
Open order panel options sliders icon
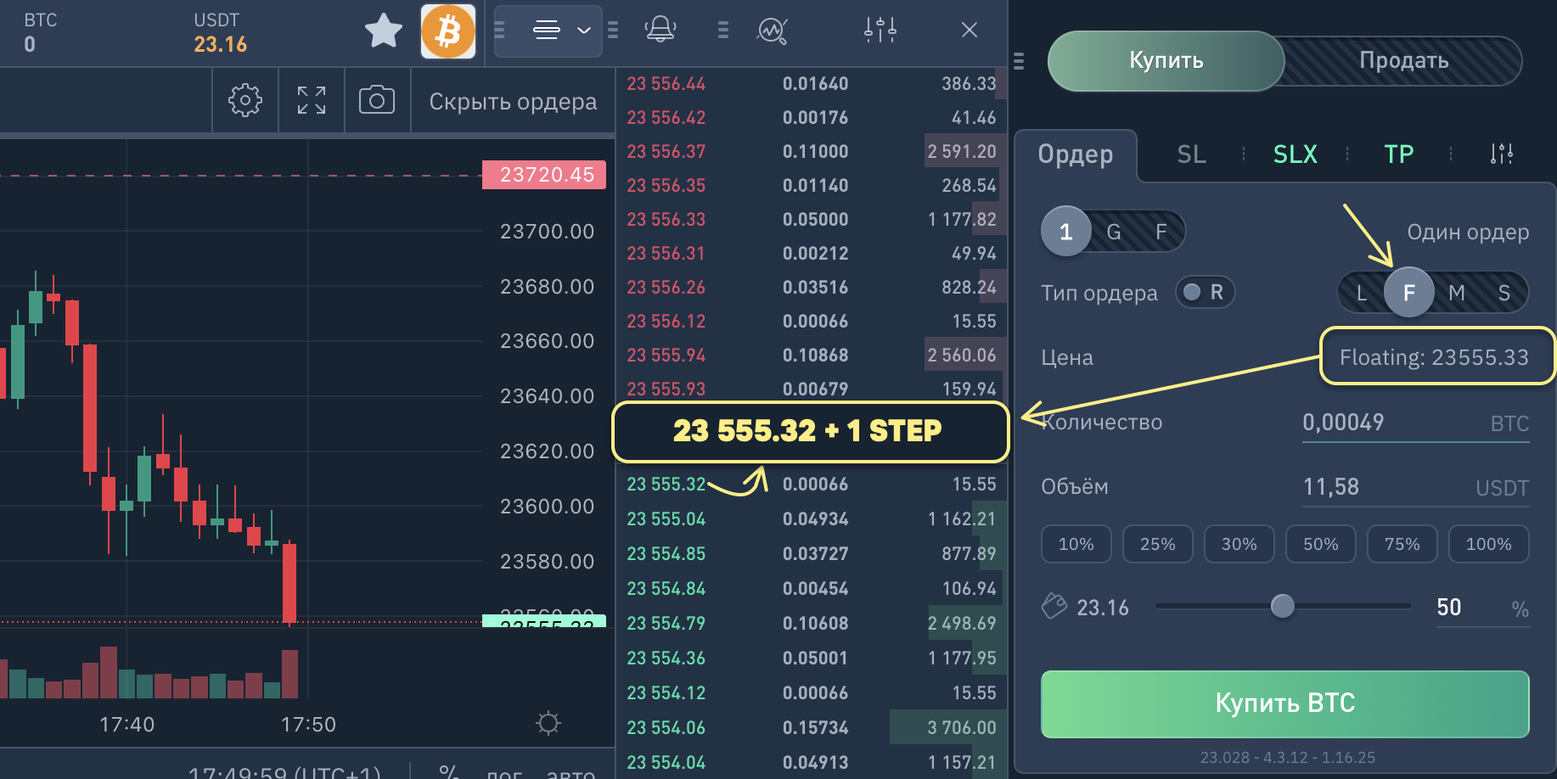point(1501,154)
